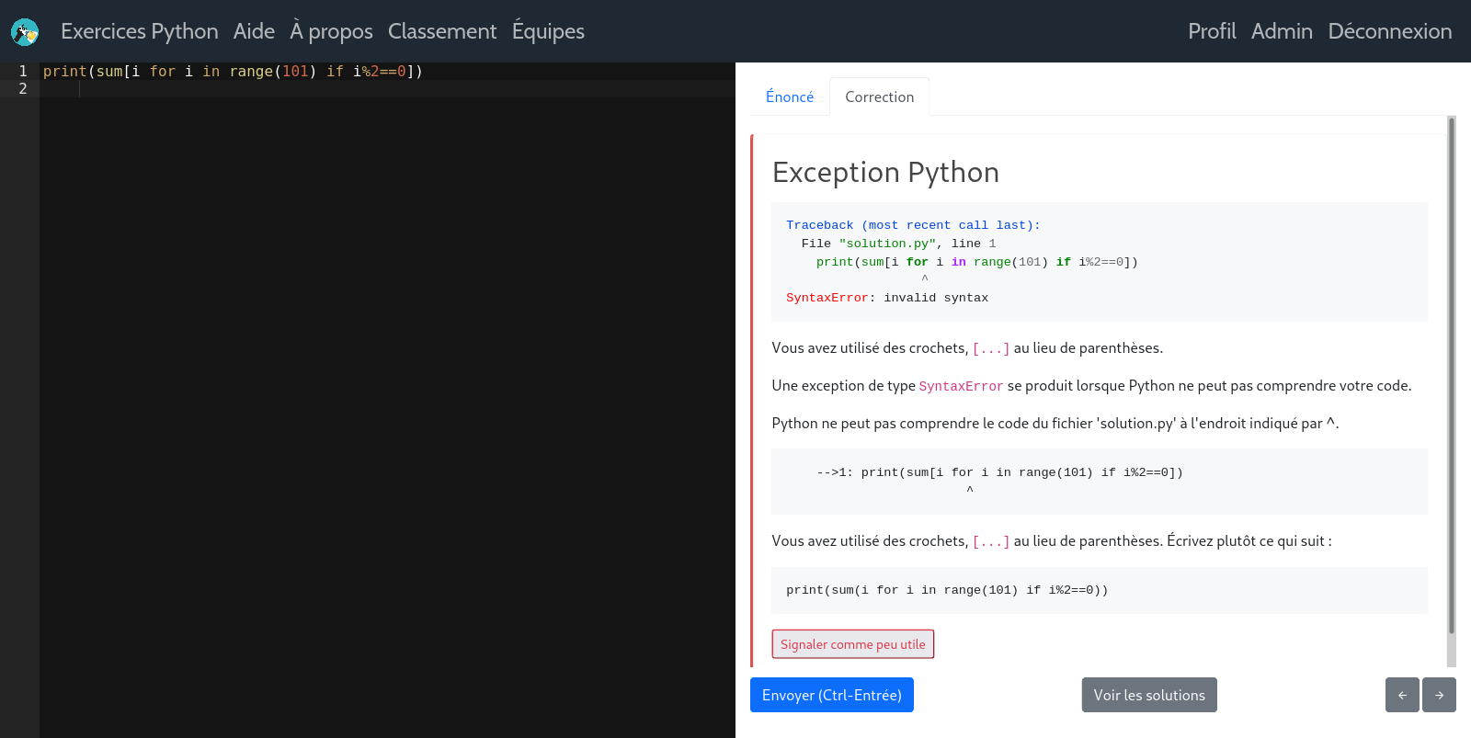This screenshot has height=738, width=1471.
Task: Open the À propos page
Action: pos(331,31)
